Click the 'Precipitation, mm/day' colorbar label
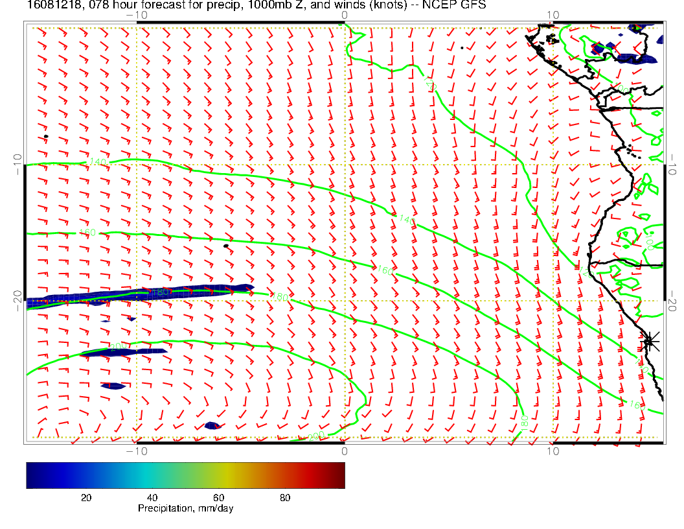The width and height of the screenshot is (684, 529). coord(185,509)
